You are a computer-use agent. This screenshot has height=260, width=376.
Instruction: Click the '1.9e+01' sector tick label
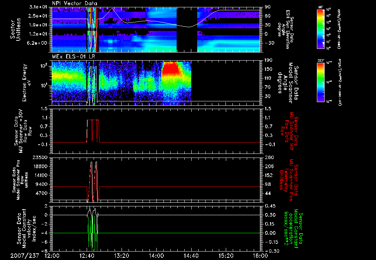pos(39,25)
